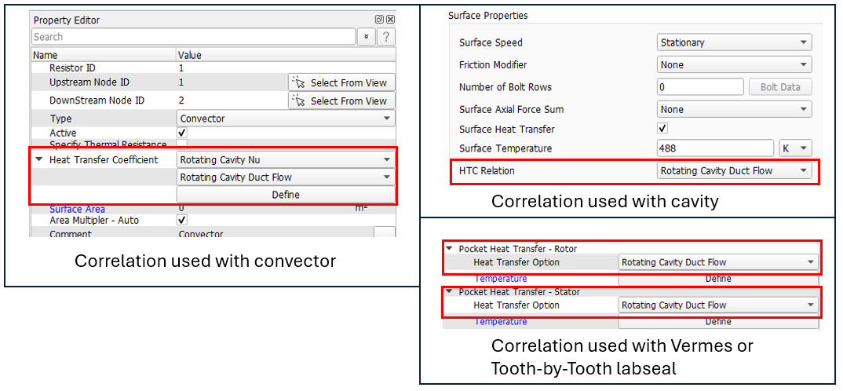
Task: Click the Bolt Data button
Action: click(779, 87)
